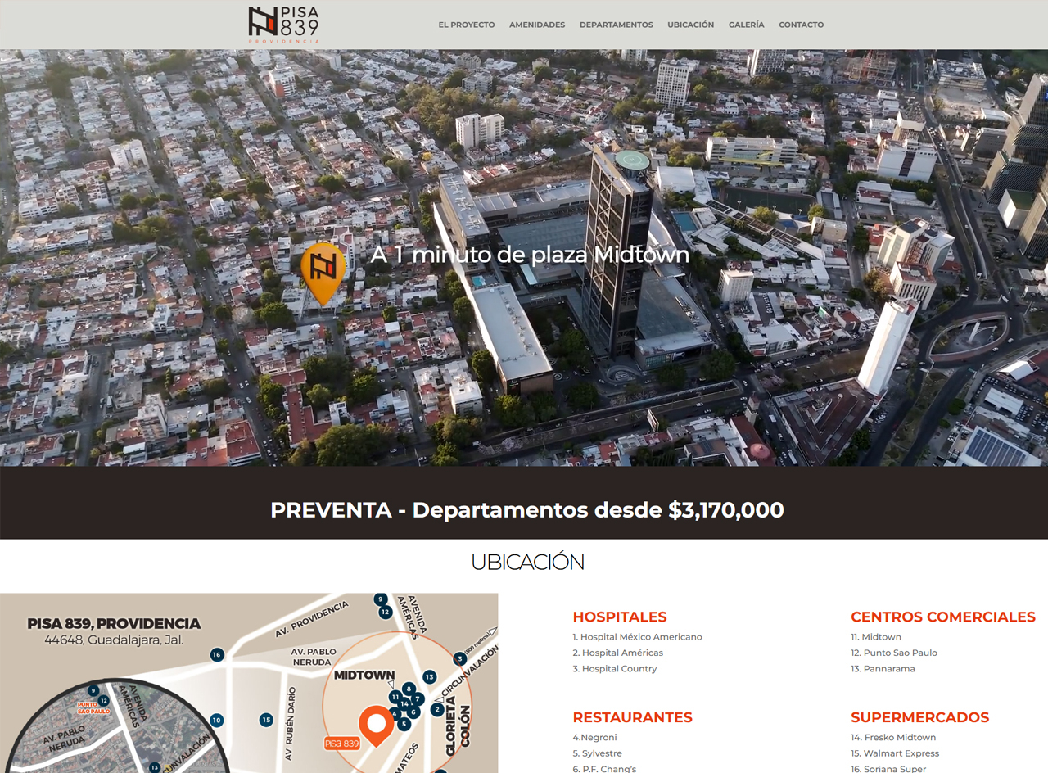Click map marker number 2 near Glorieta Colón
The image size is (1048, 773).
pyautogui.click(x=437, y=709)
